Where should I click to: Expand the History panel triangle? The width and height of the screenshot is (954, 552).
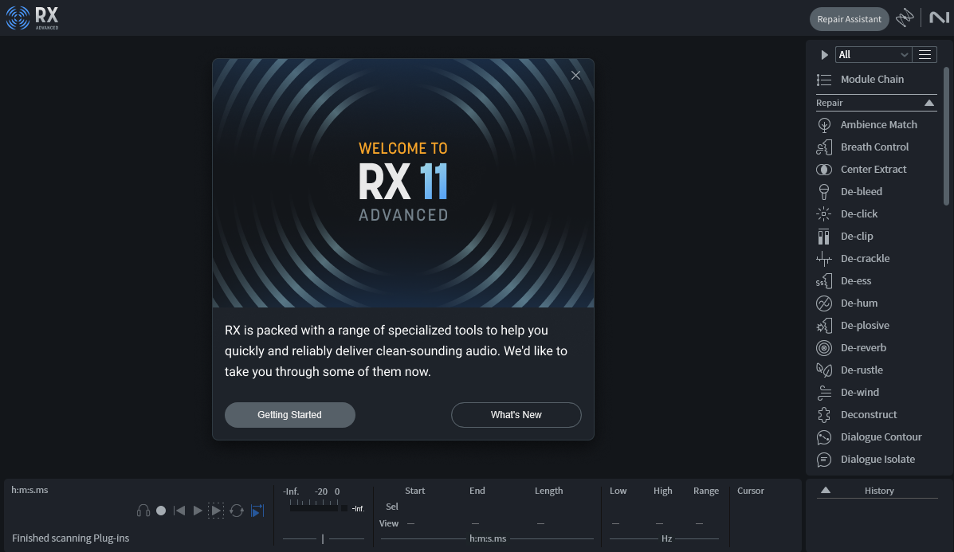(x=826, y=490)
